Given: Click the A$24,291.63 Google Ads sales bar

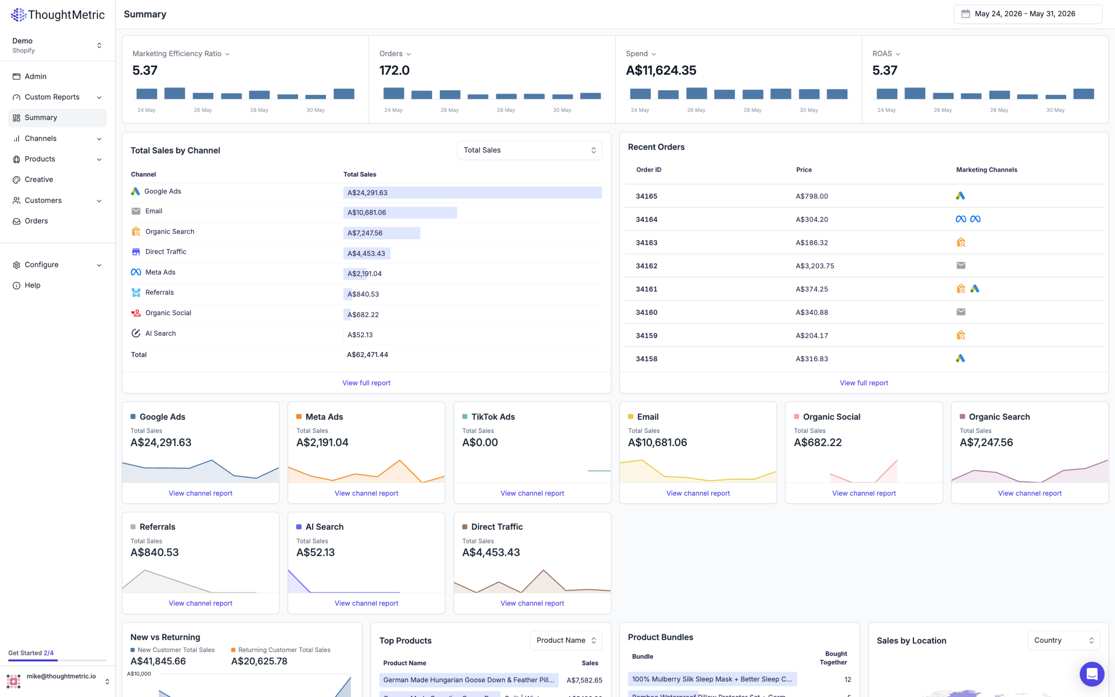Looking at the screenshot, I should coord(472,193).
